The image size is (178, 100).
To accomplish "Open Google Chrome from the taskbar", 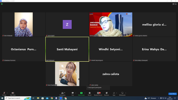I will point(52,98).
